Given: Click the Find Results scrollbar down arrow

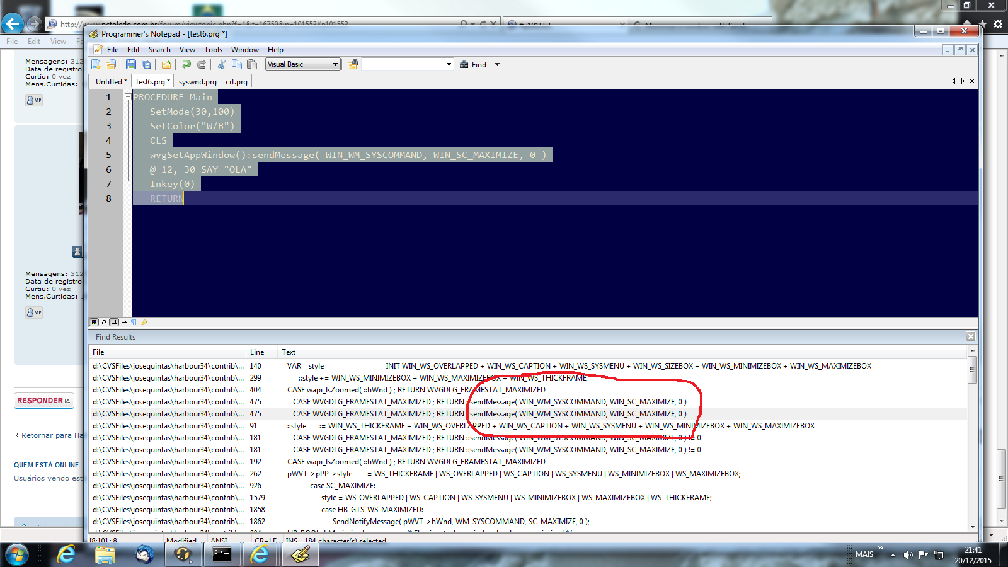Looking at the screenshot, I should tap(973, 527).
